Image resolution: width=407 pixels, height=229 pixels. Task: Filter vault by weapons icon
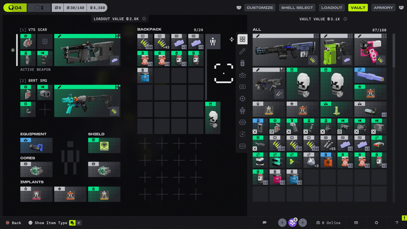(243, 51)
